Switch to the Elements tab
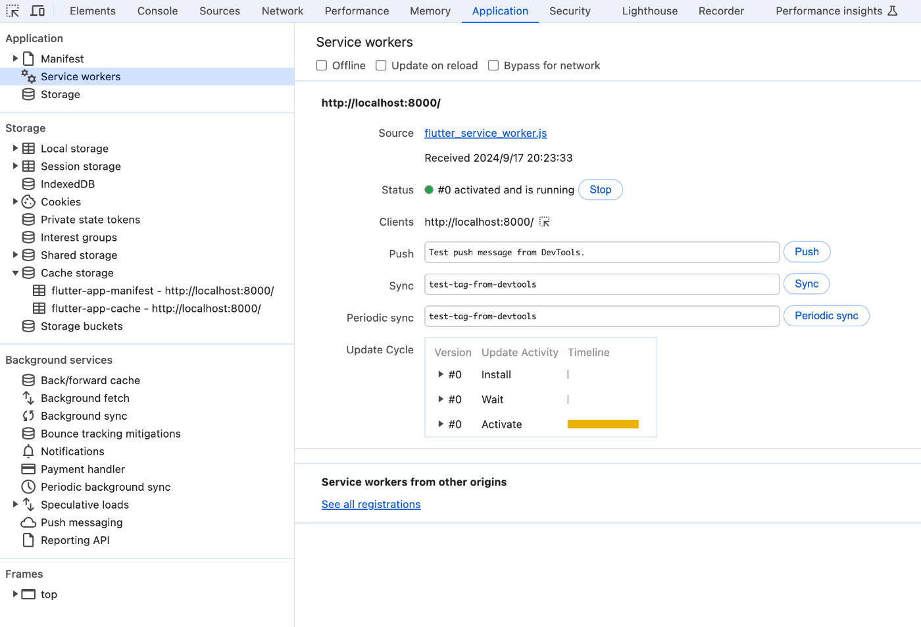This screenshot has height=627, width=921. tap(93, 11)
